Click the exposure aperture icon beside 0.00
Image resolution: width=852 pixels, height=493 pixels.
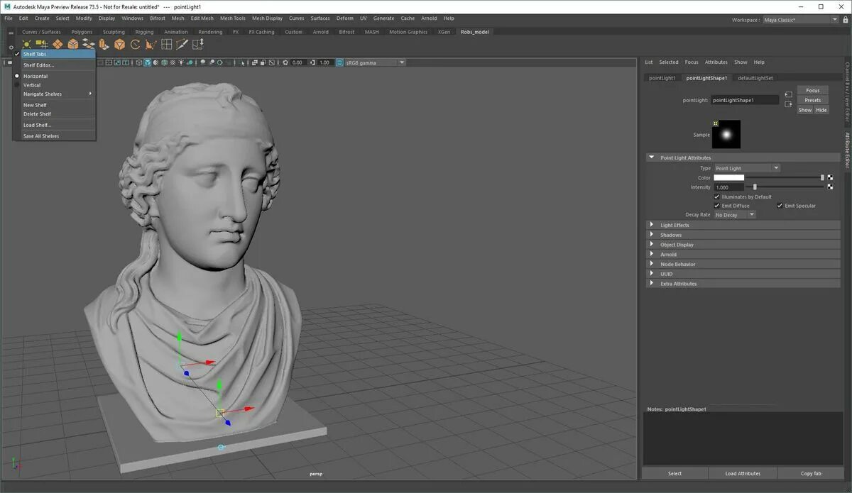click(285, 62)
